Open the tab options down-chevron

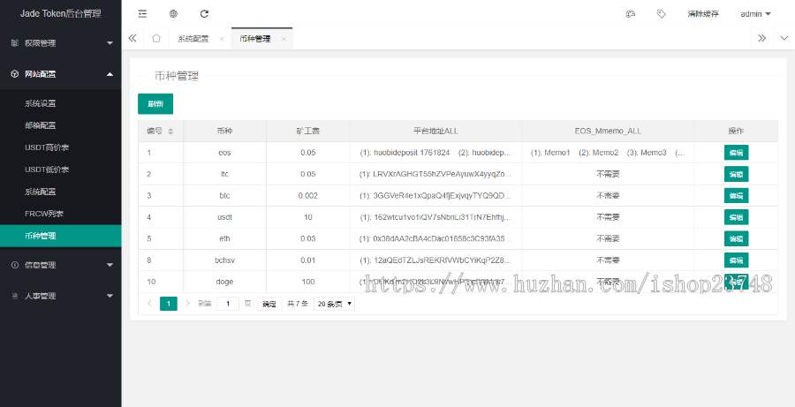pyautogui.click(x=784, y=39)
